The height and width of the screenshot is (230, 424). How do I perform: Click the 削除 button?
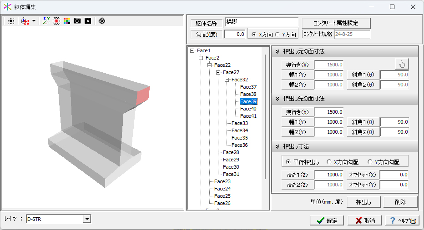pyautogui.click(x=400, y=202)
